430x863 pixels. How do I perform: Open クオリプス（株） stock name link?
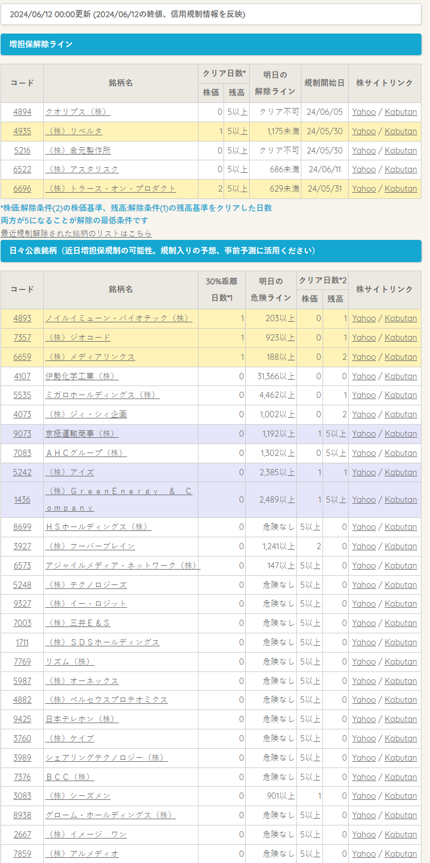click(x=78, y=112)
